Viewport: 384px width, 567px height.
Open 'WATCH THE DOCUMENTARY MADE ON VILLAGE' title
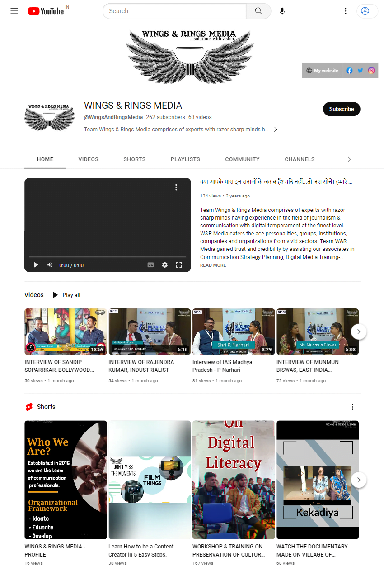tap(312, 550)
